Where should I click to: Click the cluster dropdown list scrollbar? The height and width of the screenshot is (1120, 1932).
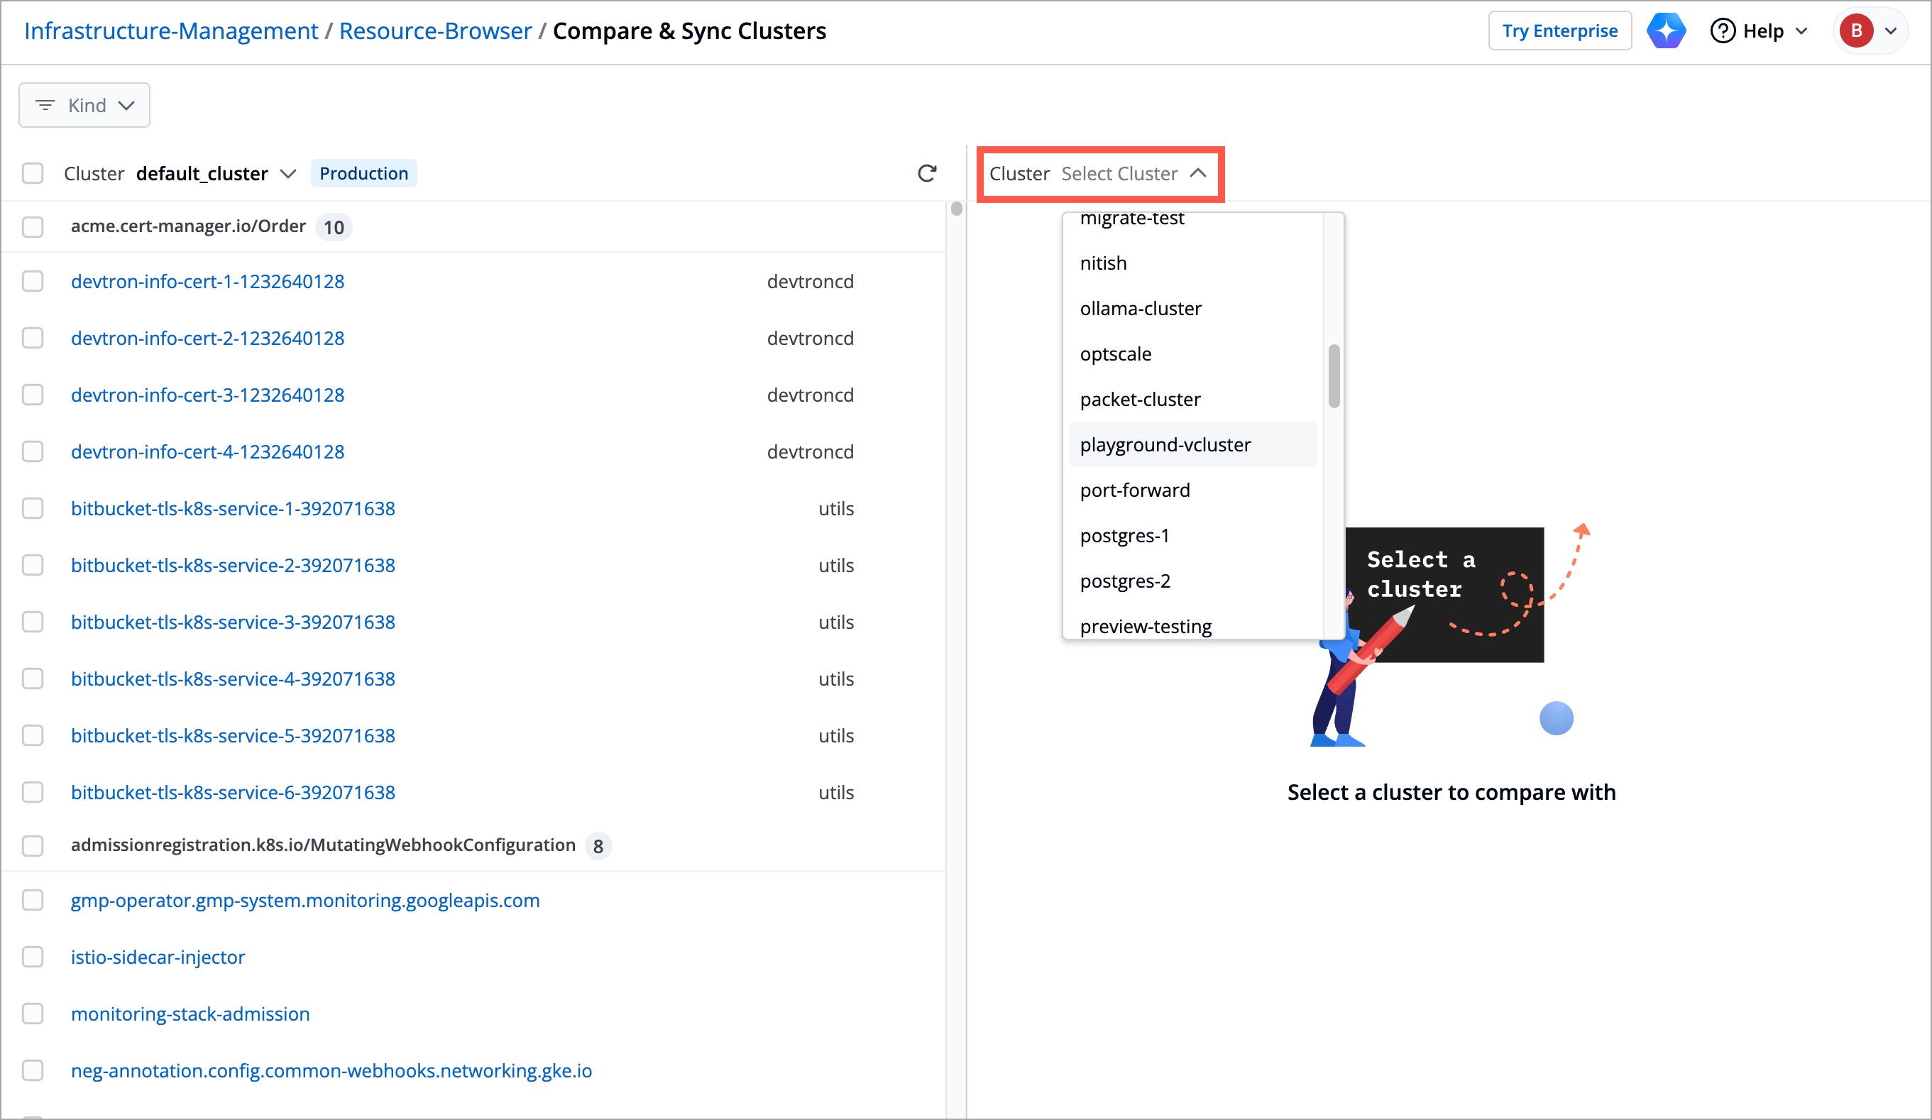[1333, 375]
